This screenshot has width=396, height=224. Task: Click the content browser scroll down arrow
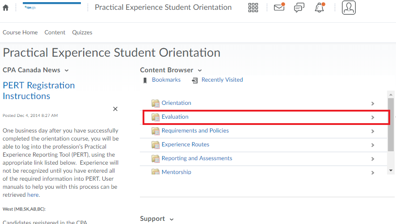pos(391,170)
